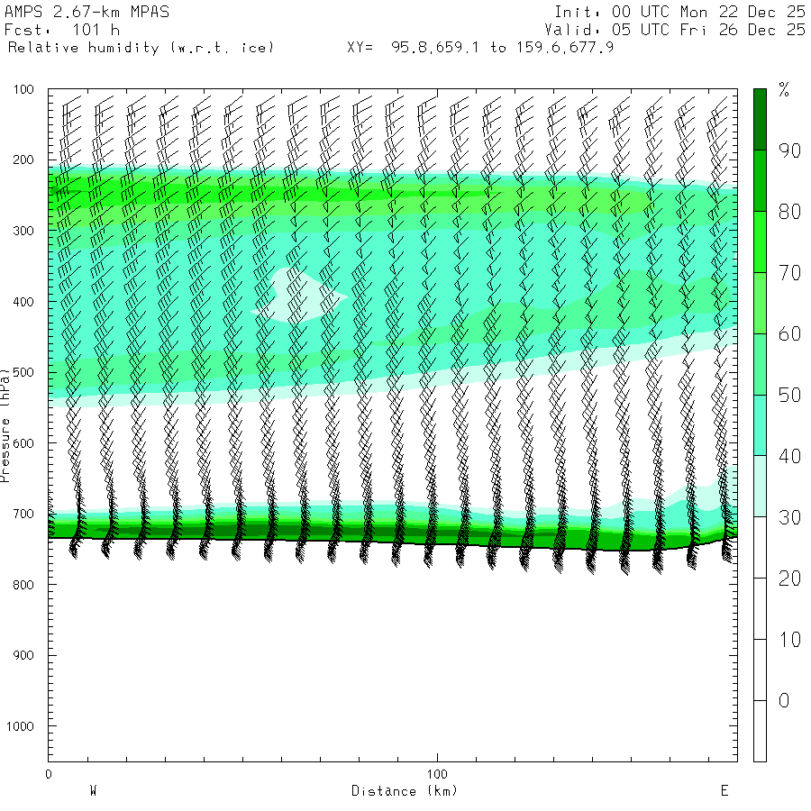Click the 500 hPa pressure axis label
Viewport: 811px width, 811px height.
tap(23, 372)
